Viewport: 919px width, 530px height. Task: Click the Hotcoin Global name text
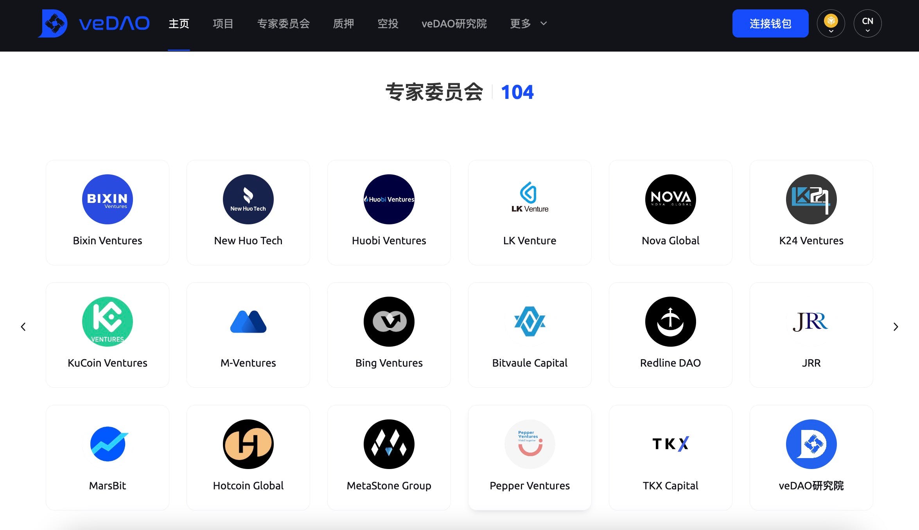(248, 485)
